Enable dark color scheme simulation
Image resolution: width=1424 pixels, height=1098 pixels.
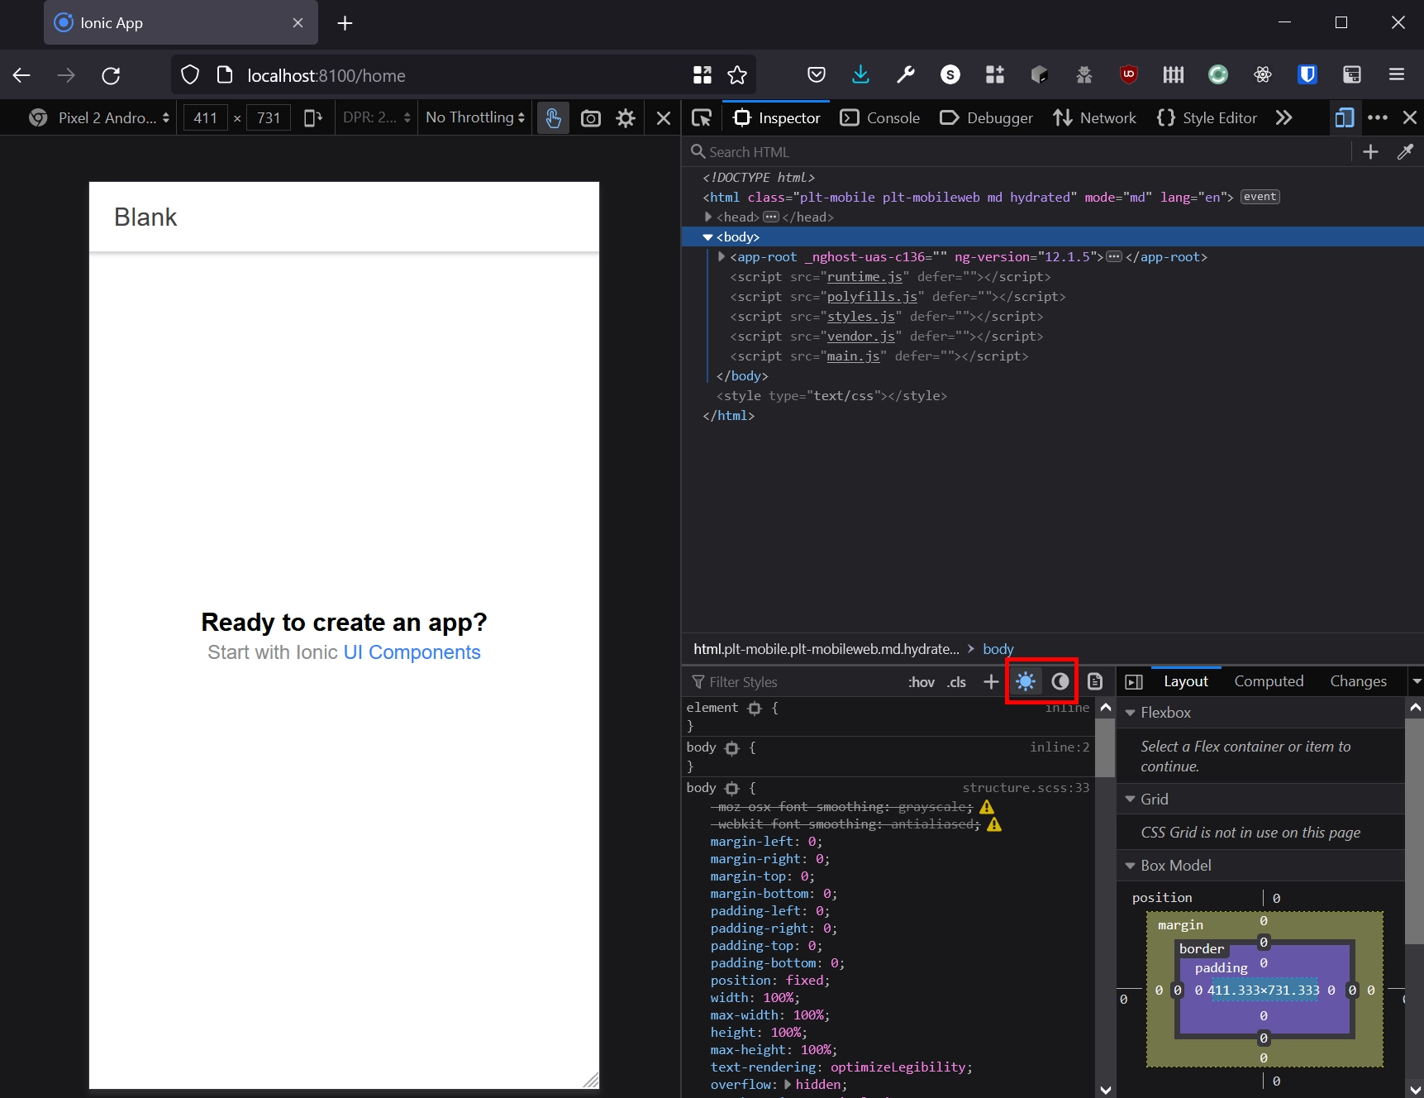[x=1061, y=681]
